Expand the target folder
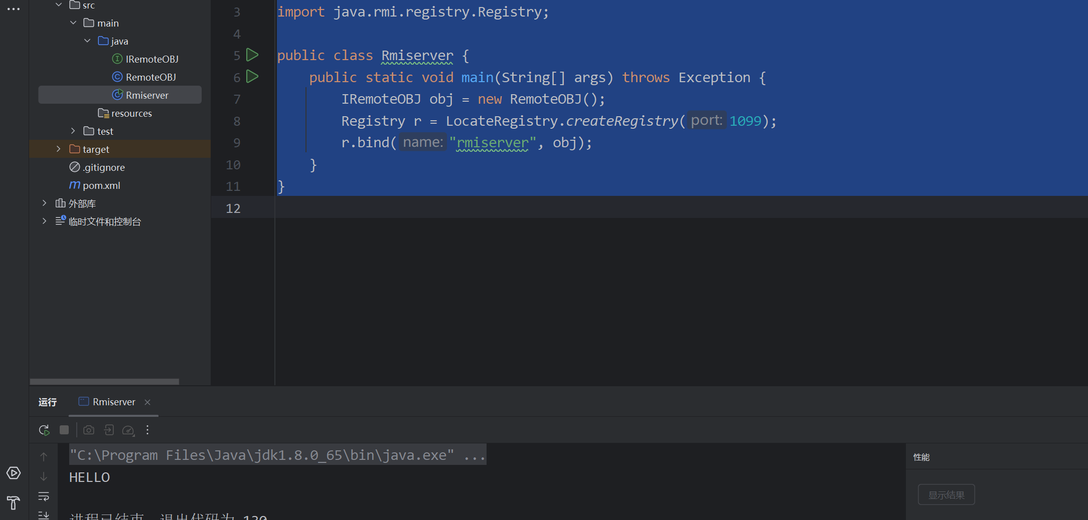This screenshot has width=1088, height=520. click(58, 149)
